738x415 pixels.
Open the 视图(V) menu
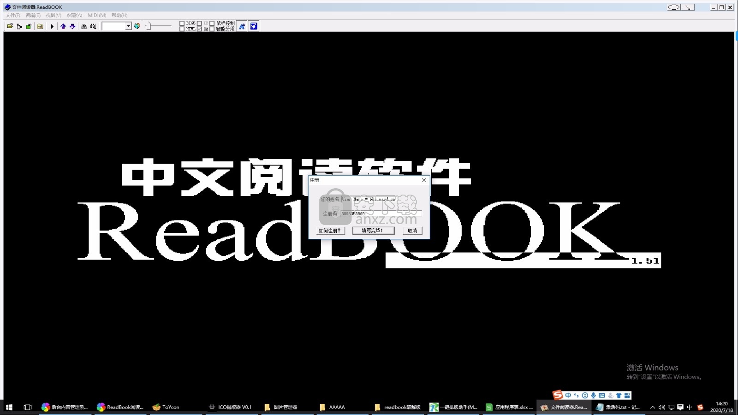[x=54, y=15]
